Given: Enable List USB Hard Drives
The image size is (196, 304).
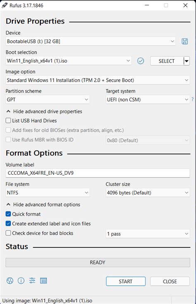Looking at the screenshot, I should 8,120.
